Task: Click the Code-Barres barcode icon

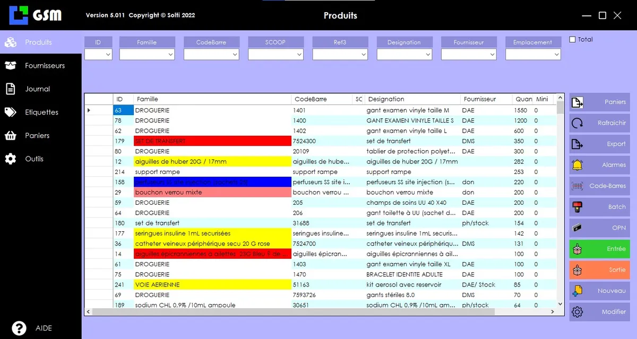Action: click(577, 186)
